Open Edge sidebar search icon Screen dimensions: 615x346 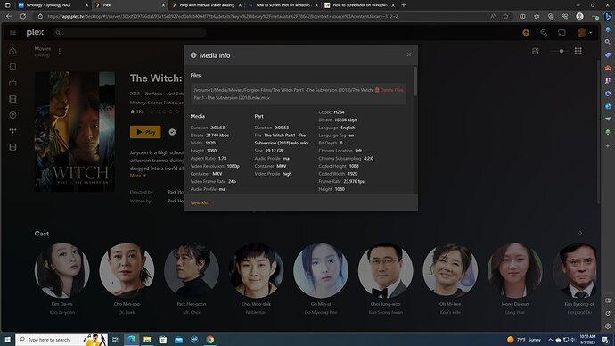(608, 42)
